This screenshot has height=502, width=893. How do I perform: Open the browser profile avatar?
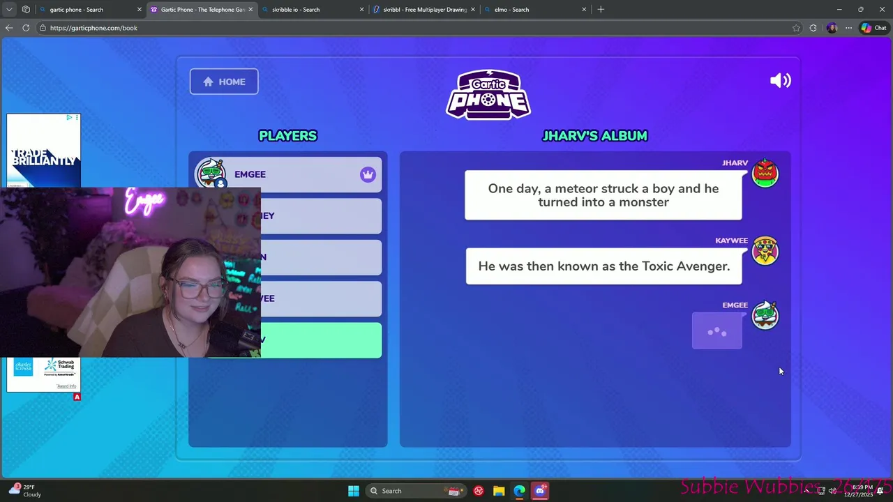pos(832,28)
